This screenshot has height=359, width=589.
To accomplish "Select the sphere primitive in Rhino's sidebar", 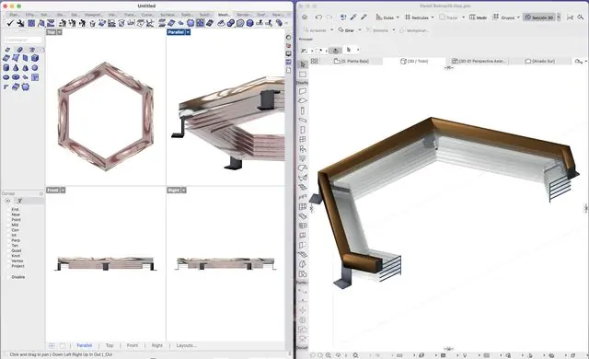I will tap(35, 67).
